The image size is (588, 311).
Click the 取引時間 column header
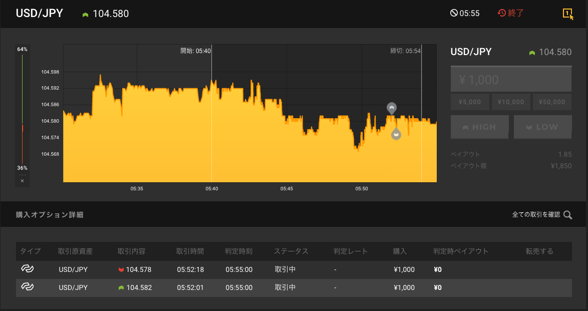coord(190,251)
